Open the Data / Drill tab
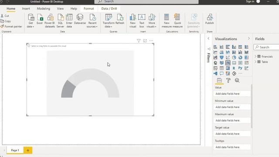Viewport: 279px width, 157px height. click(x=109, y=9)
